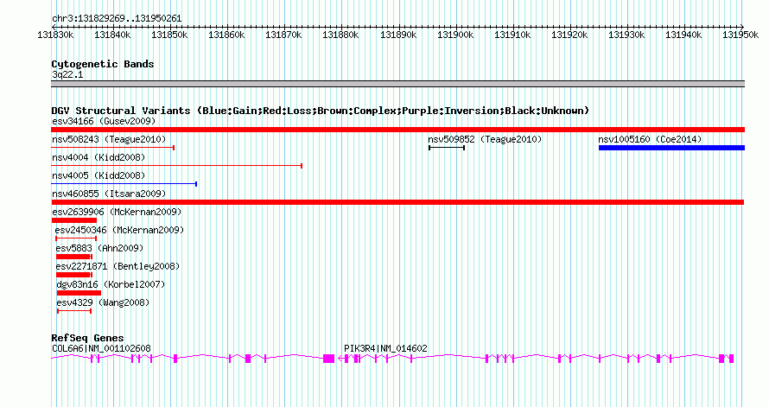Click the large COL6A6 terminal exon block

click(x=328, y=359)
